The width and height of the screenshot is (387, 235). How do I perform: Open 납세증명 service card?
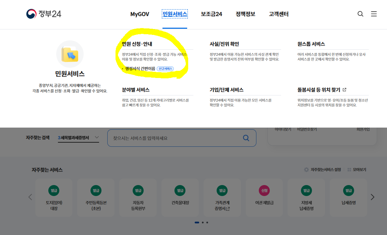point(349,198)
